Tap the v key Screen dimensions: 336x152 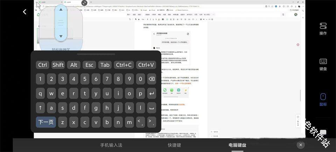pos(96,122)
